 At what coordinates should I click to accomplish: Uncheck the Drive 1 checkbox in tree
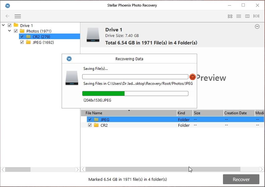(10, 25)
